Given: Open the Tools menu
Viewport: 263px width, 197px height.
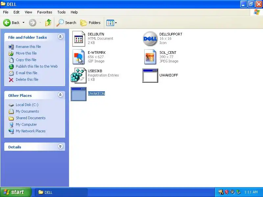Looking at the screenshot, I should [x=61, y=12].
